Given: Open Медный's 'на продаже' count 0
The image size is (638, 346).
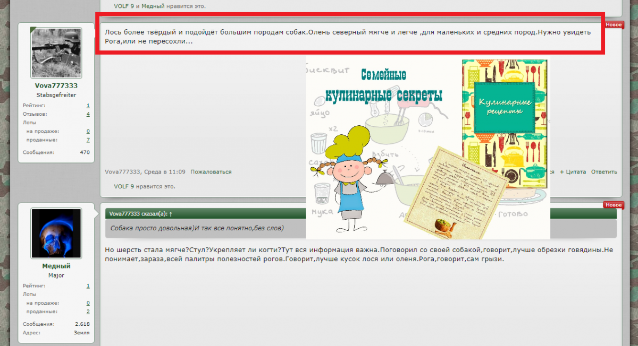Looking at the screenshot, I should coord(88,303).
